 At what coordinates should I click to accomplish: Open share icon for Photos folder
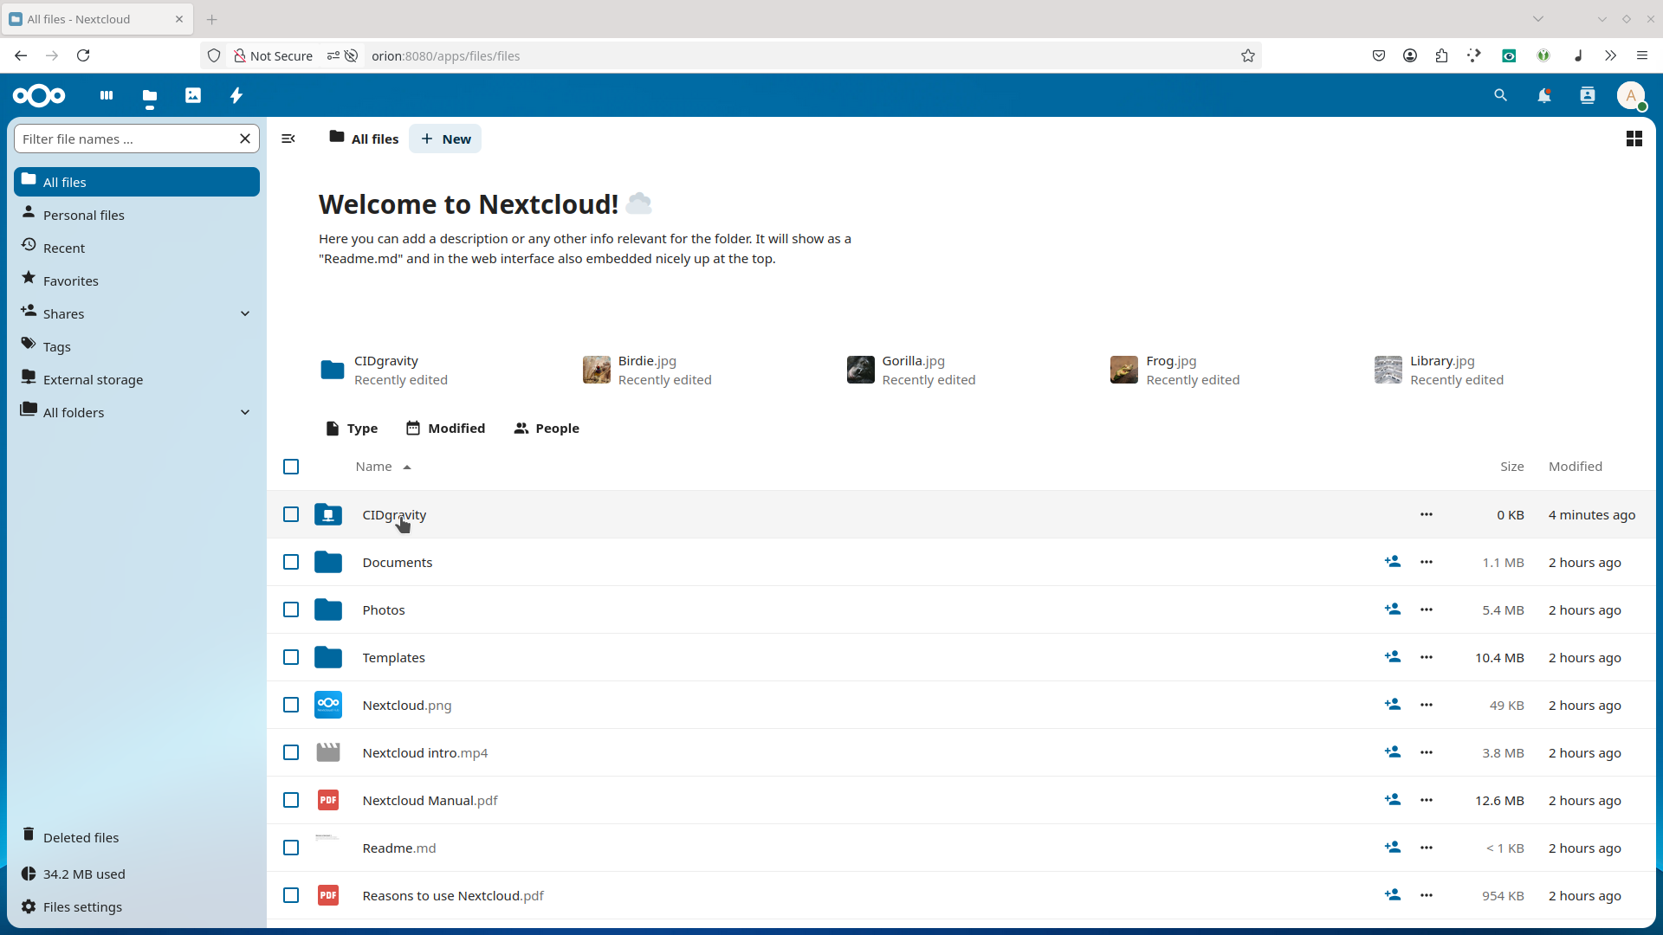click(x=1393, y=609)
